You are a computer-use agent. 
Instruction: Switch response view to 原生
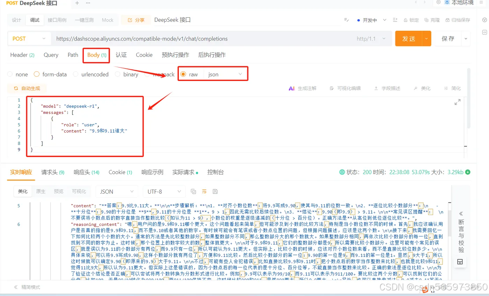click(41, 191)
